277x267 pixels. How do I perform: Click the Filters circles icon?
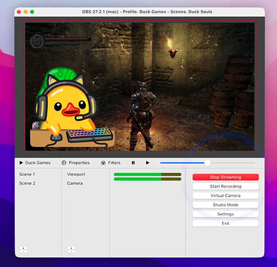click(103, 163)
